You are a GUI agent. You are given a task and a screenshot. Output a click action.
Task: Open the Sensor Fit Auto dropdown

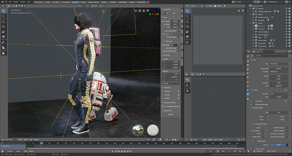click(278, 94)
